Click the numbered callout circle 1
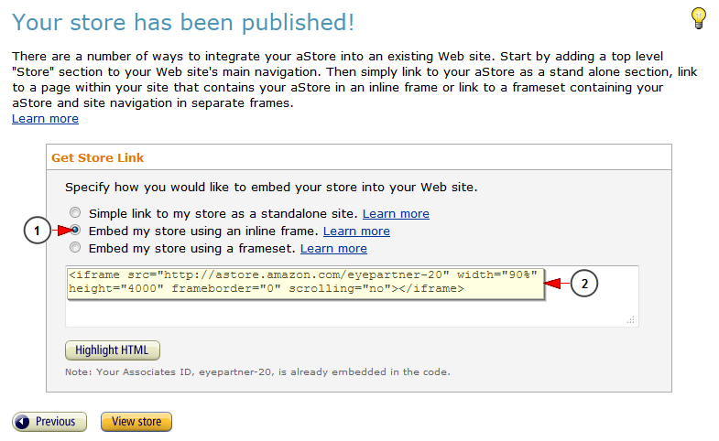The image size is (719, 441). pyautogui.click(x=38, y=231)
